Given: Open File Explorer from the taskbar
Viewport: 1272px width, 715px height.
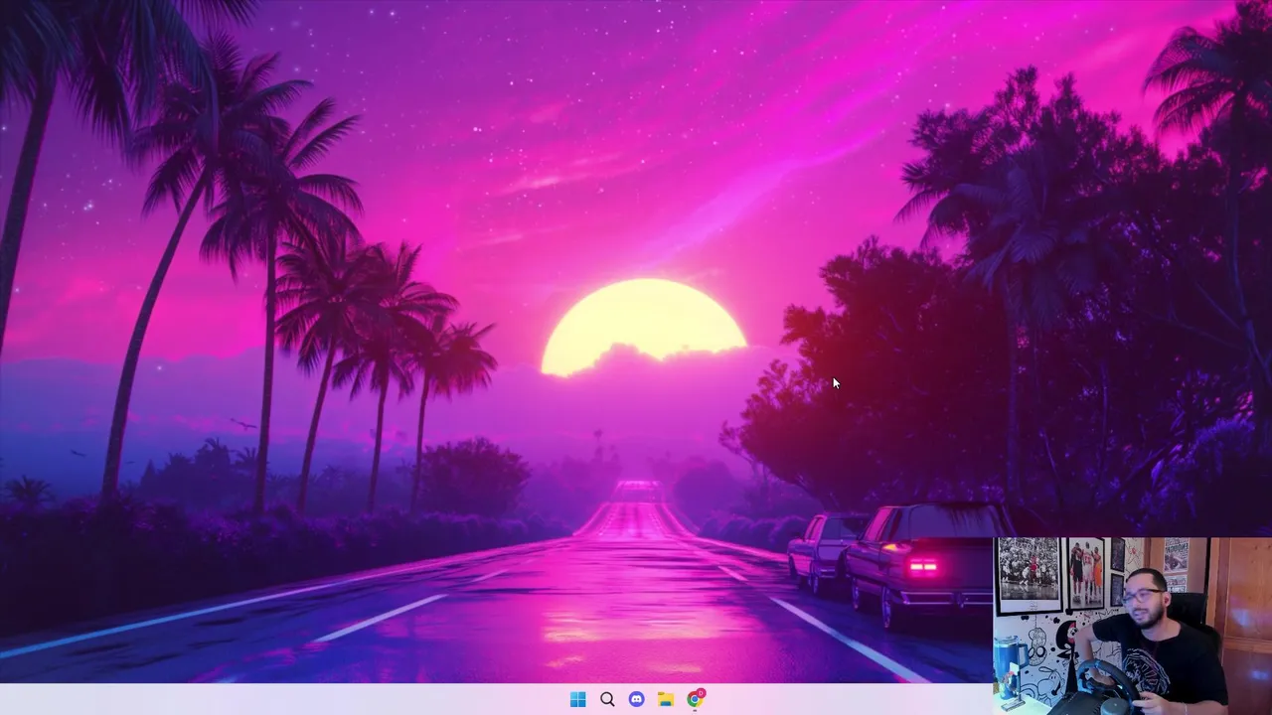Looking at the screenshot, I should tap(666, 699).
